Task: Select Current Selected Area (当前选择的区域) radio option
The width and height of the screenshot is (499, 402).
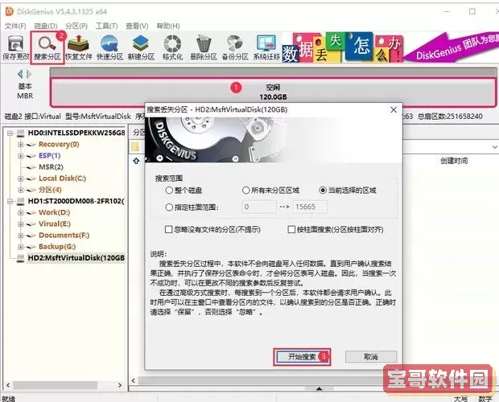Action: pyautogui.click(x=323, y=191)
